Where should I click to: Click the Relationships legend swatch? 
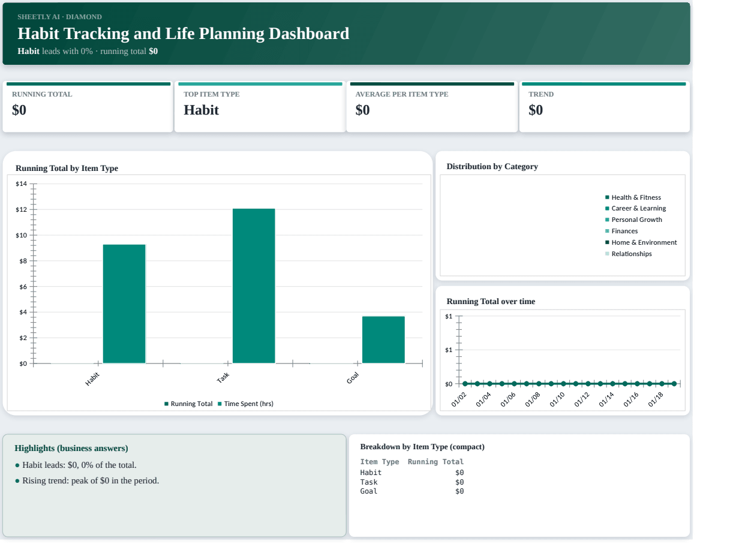pyautogui.click(x=607, y=254)
